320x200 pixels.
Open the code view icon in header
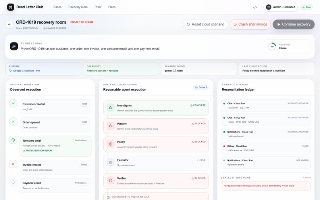[255, 7]
